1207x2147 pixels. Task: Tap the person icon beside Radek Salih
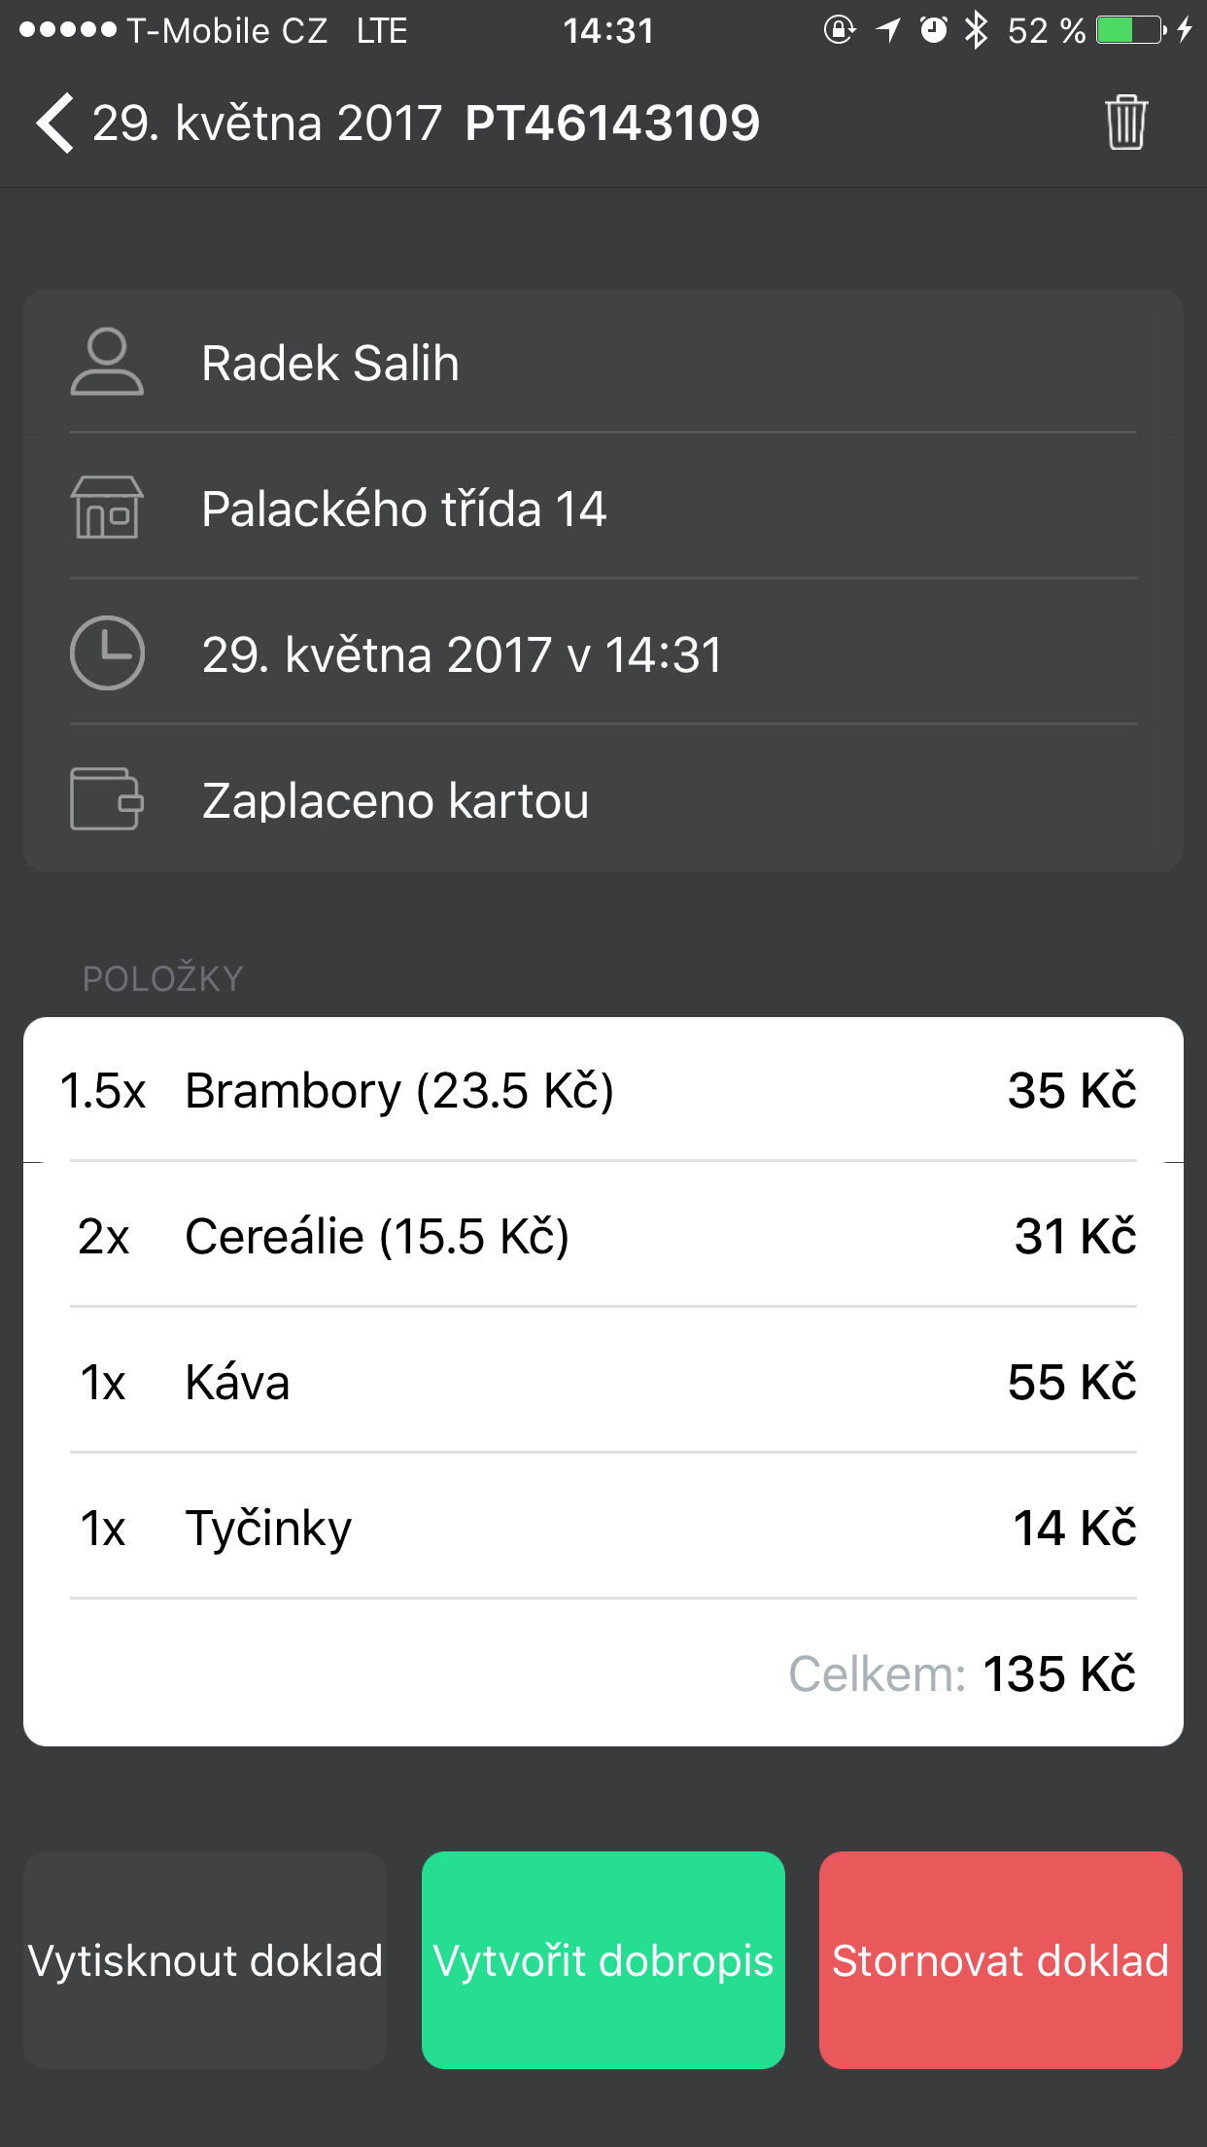(x=107, y=362)
